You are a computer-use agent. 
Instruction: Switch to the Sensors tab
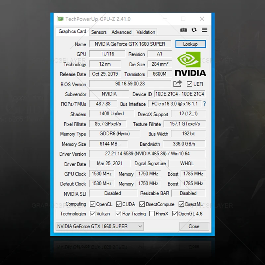99,32
